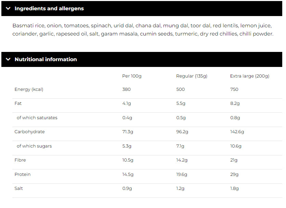Click the Ingredients and allergens heading text
The height and width of the screenshot is (208, 286).
49,9
